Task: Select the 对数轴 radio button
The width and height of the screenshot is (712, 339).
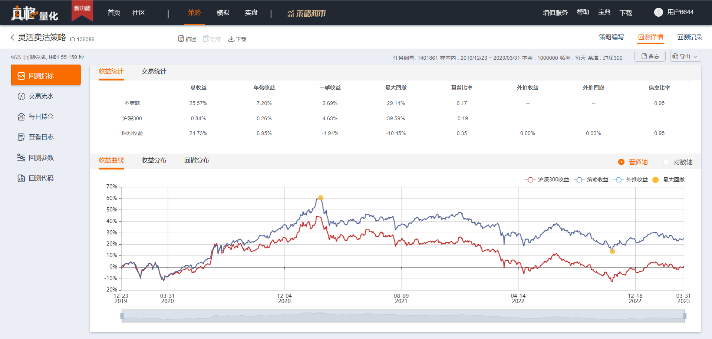Action: [x=666, y=162]
